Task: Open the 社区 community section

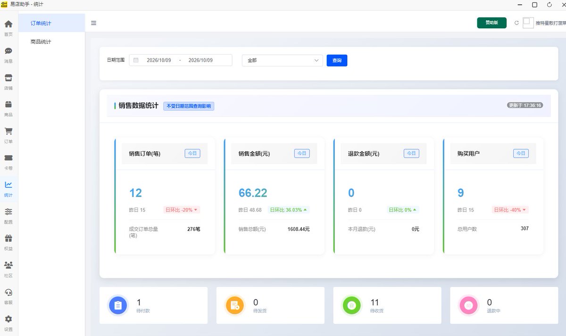Action: [x=8, y=269]
